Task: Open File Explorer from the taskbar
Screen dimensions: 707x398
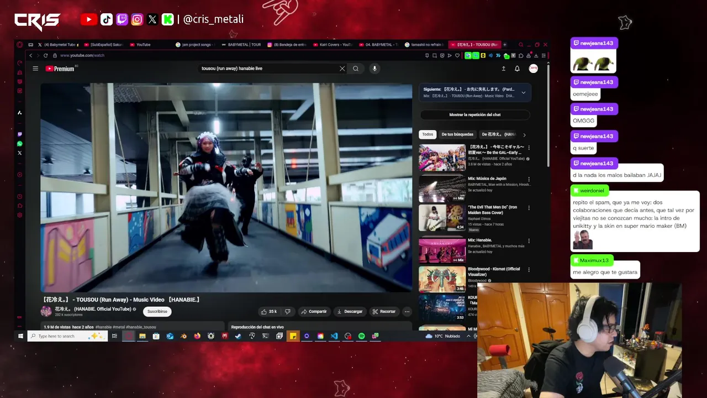Action: [x=143, y=336]
